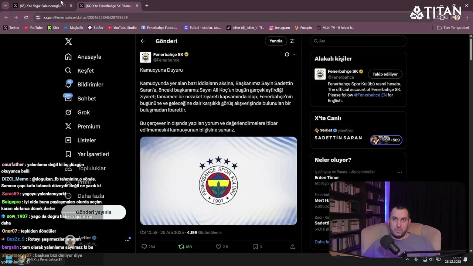
Task: Open Listeler from sidebar
Action: coord(81,140)
